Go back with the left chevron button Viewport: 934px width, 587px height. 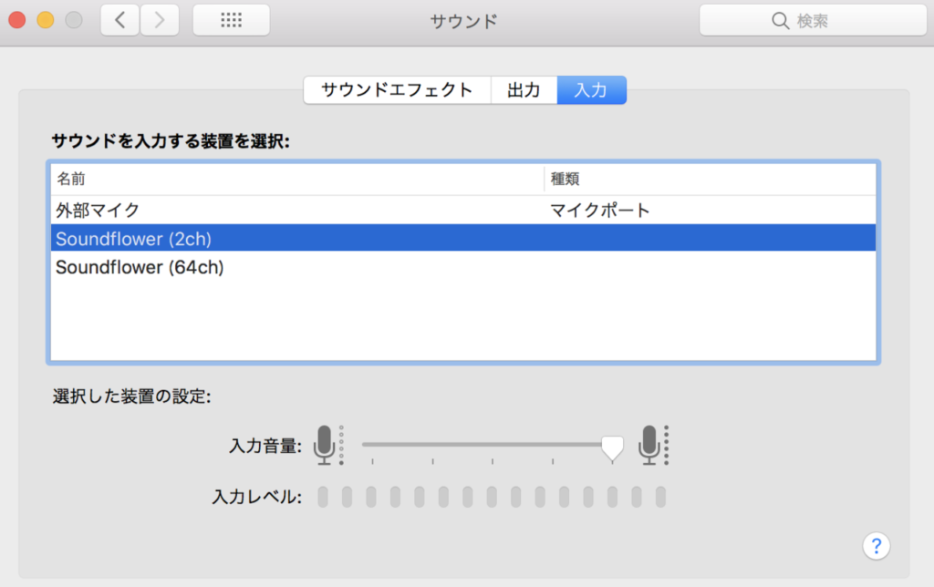120,20
